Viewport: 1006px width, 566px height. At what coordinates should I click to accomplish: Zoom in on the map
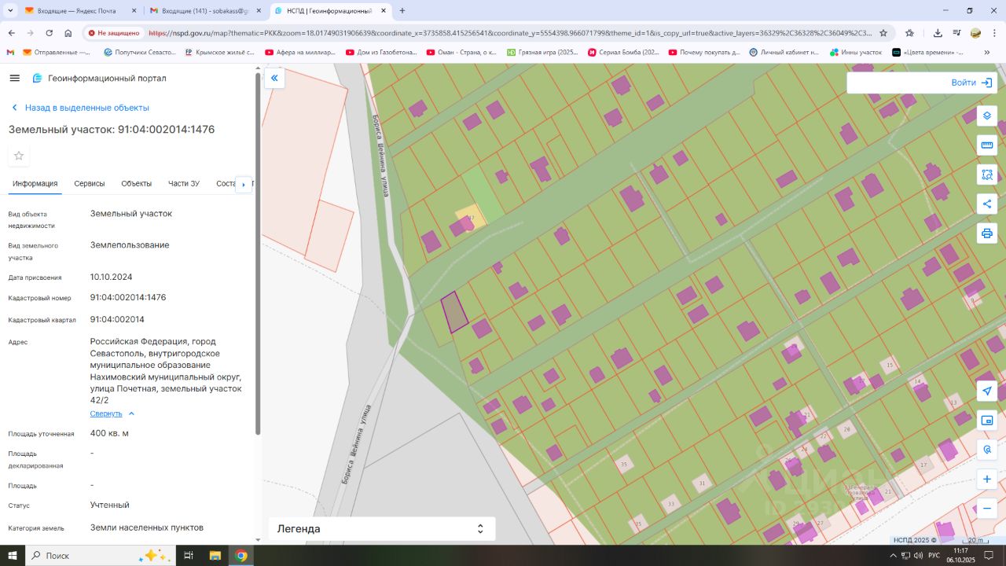[987, 479]
